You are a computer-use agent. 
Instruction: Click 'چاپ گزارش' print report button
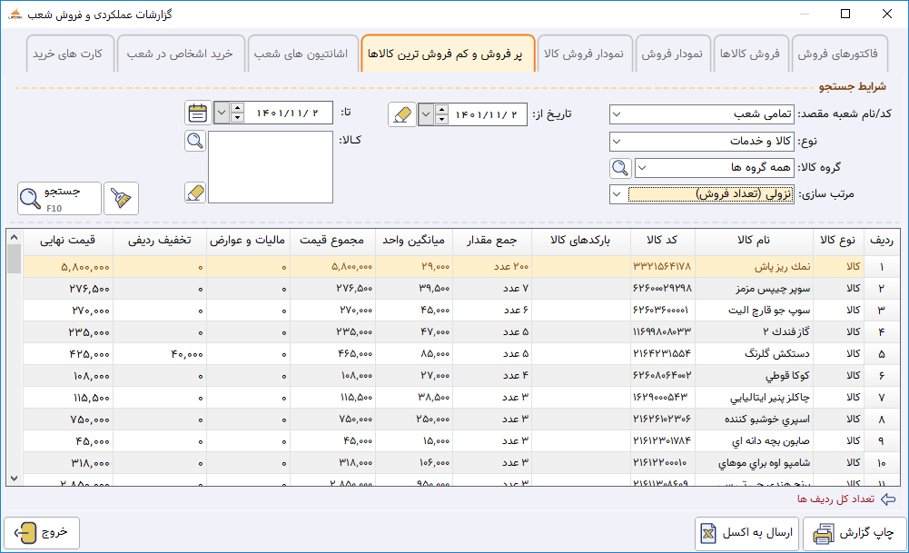click(855, 533)
